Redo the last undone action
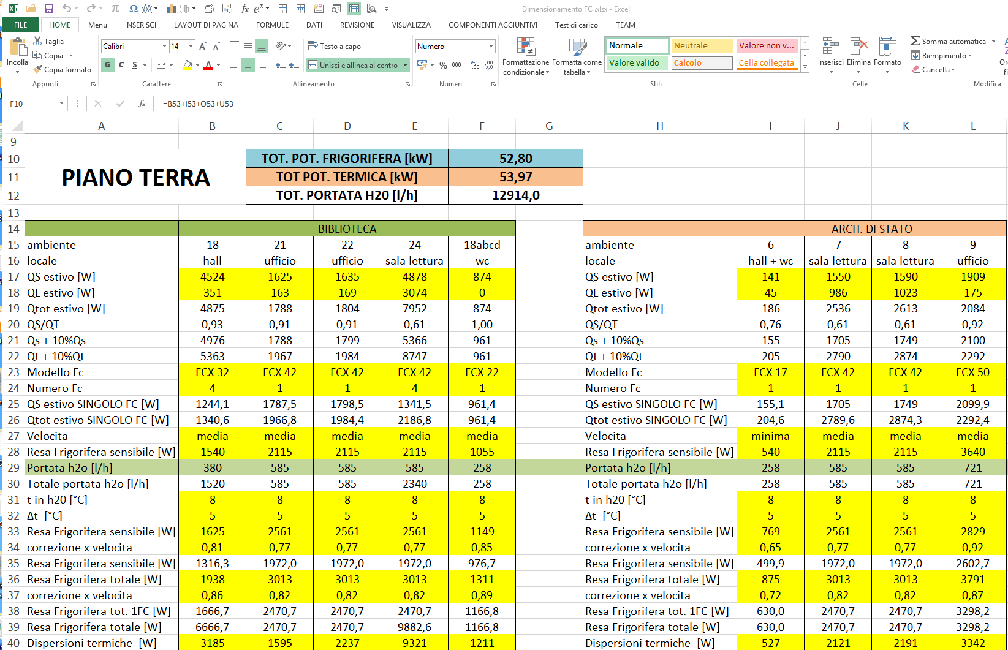The width and height of the screenshot is (1008, 650). 91,9
